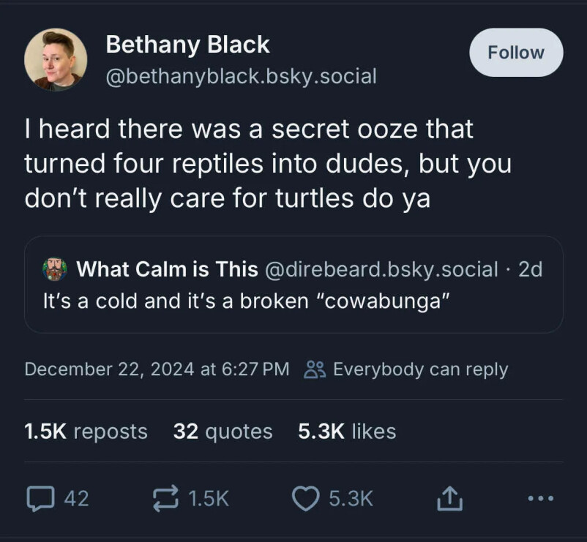Viewport: 587px width, 542px height.
Task: Like the post with the heart icon
Action: pos(304,499)
